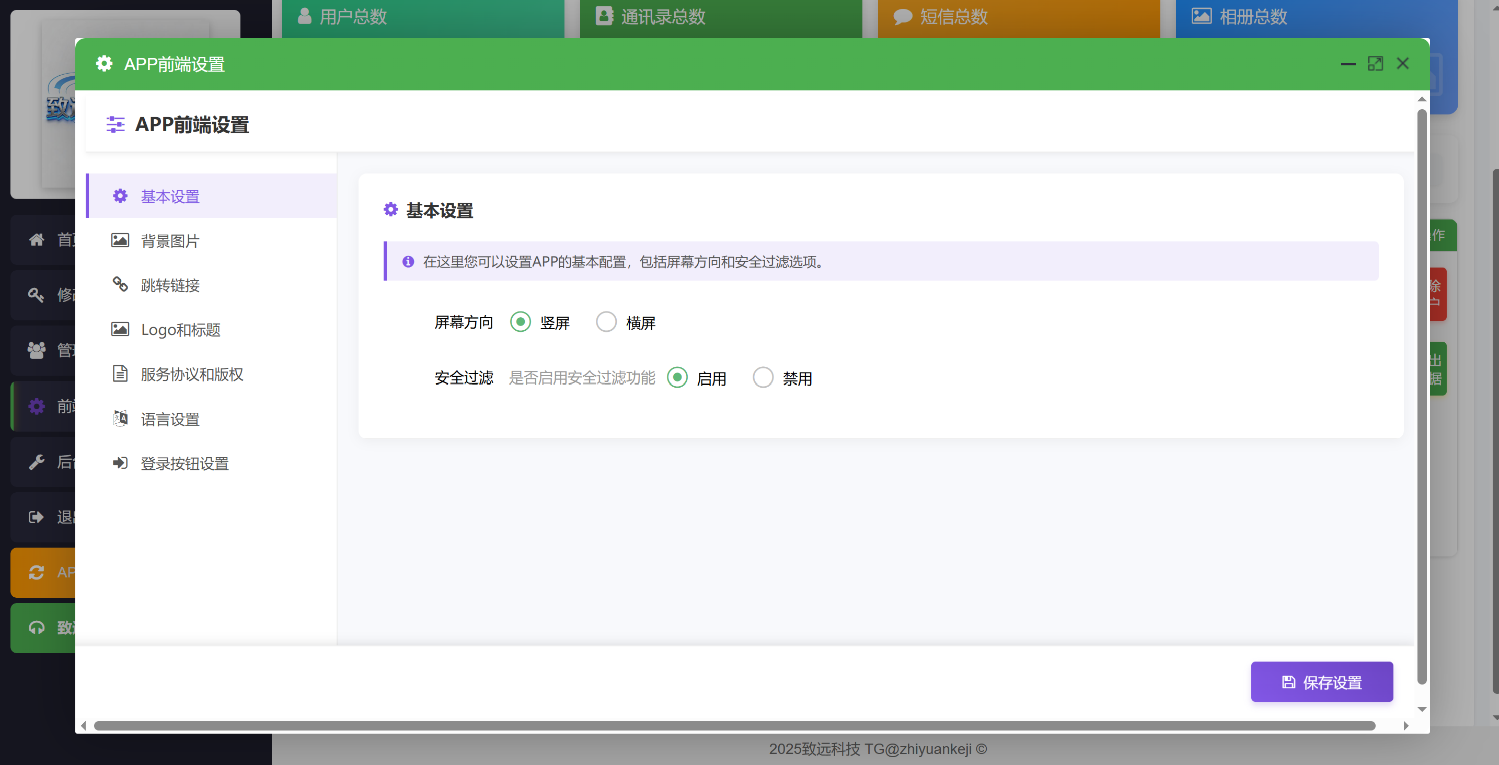Click the 服务协议和版权 document icon

[x=120, y=374]
